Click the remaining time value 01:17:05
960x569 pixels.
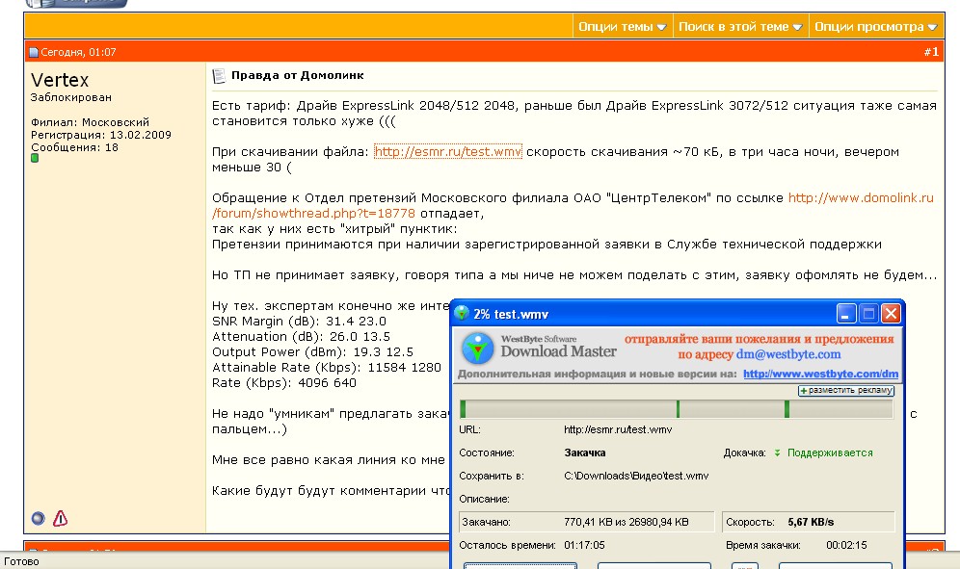[x=584, y=545]
